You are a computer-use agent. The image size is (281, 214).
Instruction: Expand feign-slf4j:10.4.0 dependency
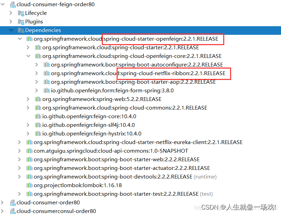pos(28,125)
